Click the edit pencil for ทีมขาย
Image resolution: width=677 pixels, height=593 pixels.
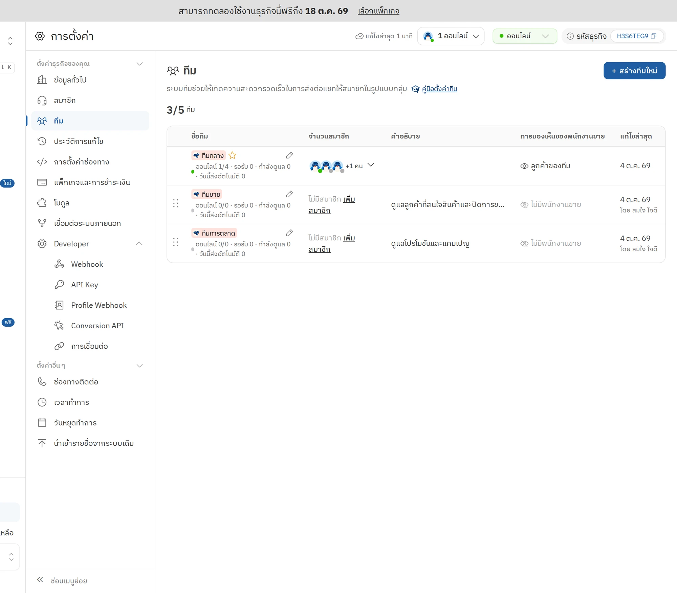tap(289, 194)
